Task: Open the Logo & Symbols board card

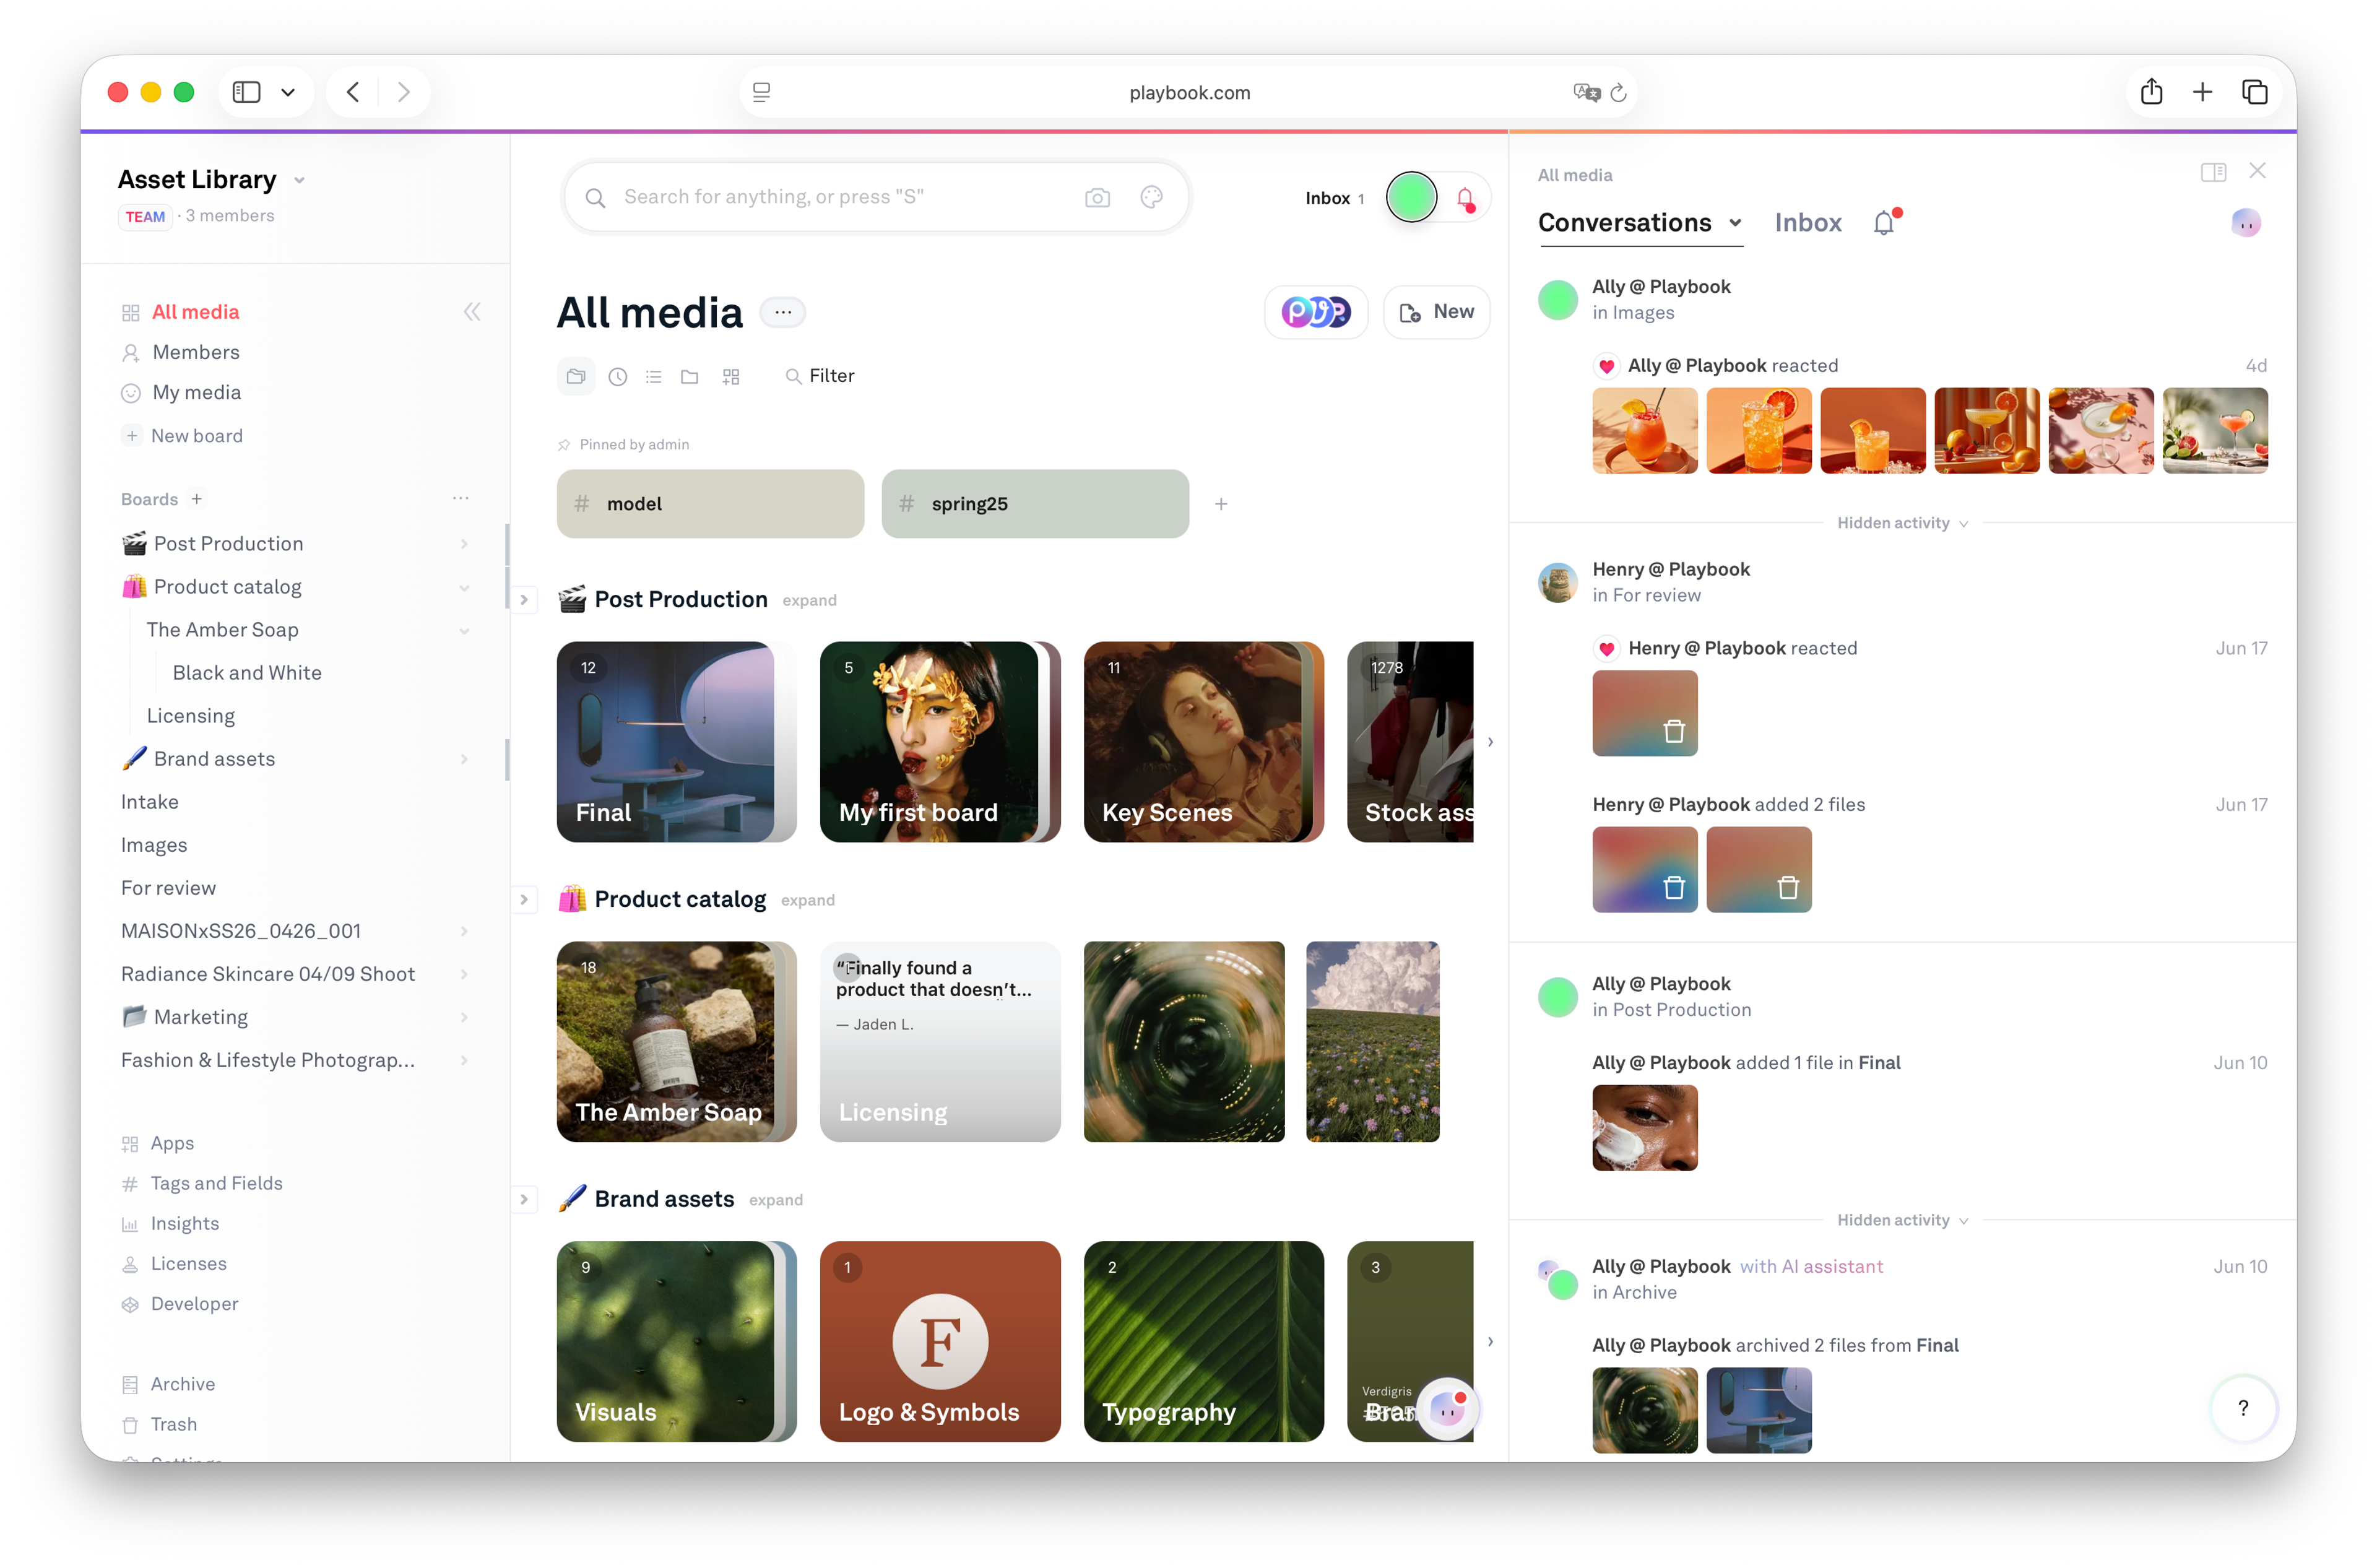Action: (x=940, y=1341)
